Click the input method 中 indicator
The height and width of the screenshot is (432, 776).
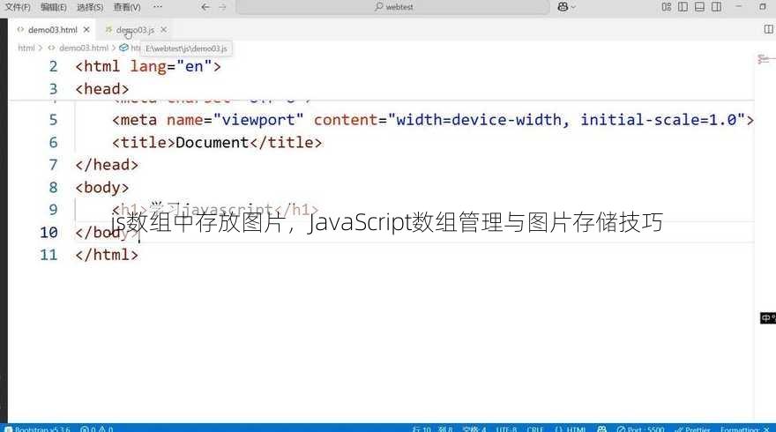(767, 317)
